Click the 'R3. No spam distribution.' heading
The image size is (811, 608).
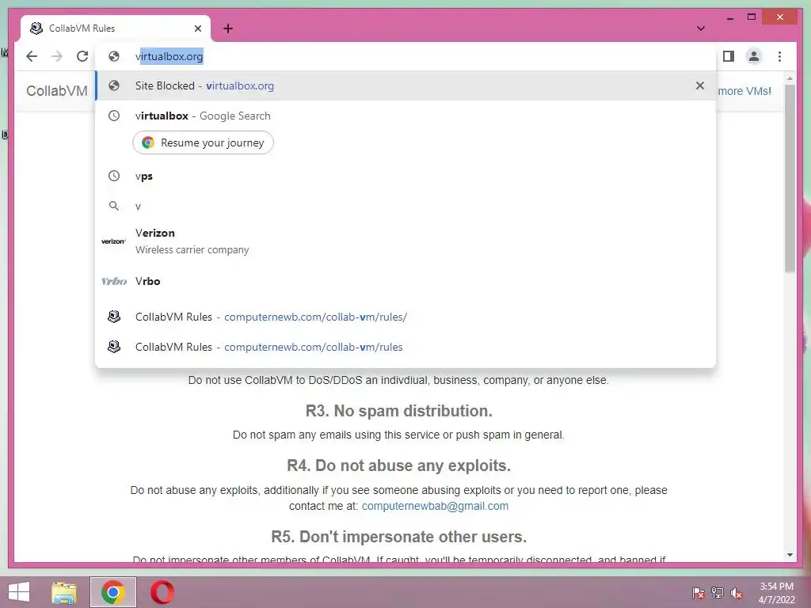click(x=399, y=411)
